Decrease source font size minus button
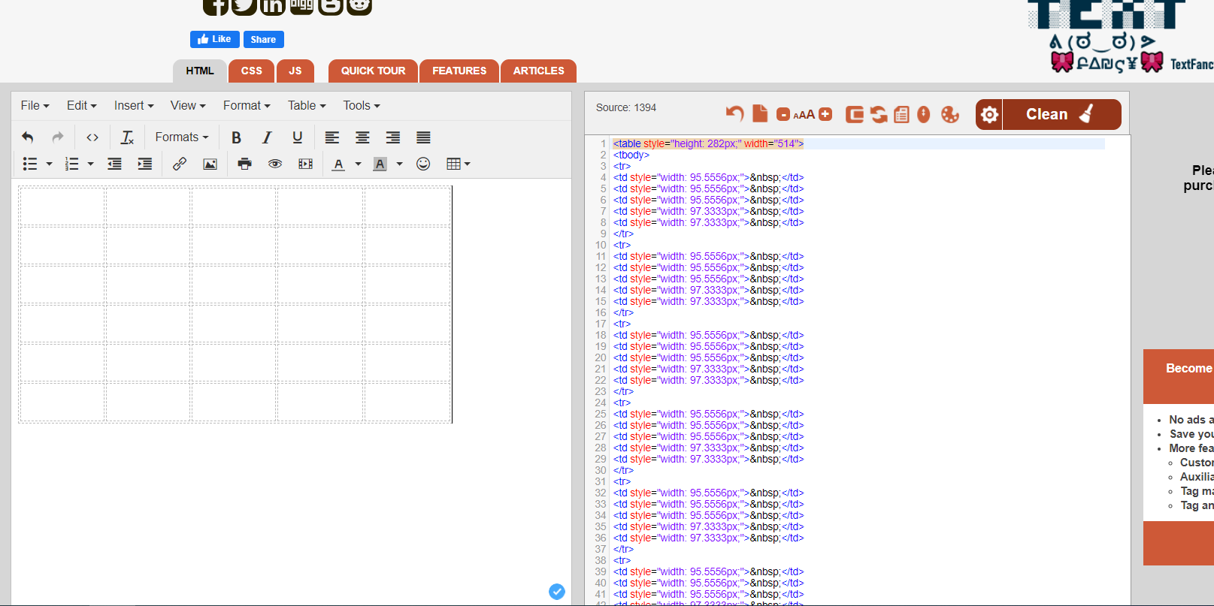The height and width of the screenshot is (606, 1214). [x=783, y=115]
